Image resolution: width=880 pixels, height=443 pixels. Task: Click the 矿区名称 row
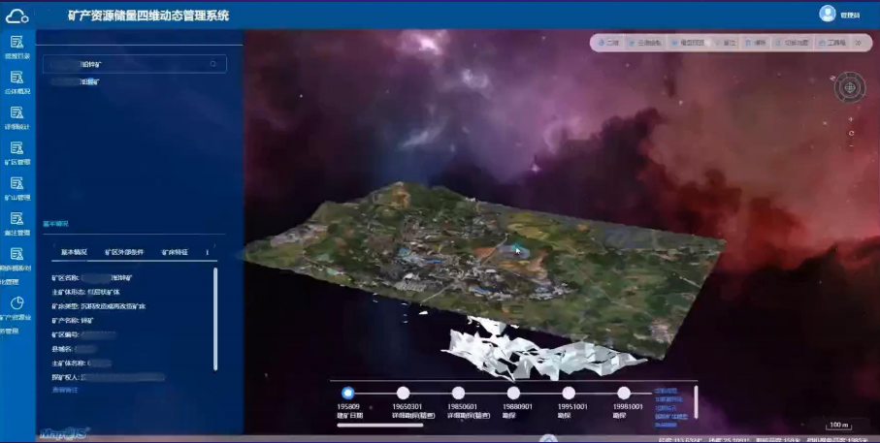click(x=92, y=277)
